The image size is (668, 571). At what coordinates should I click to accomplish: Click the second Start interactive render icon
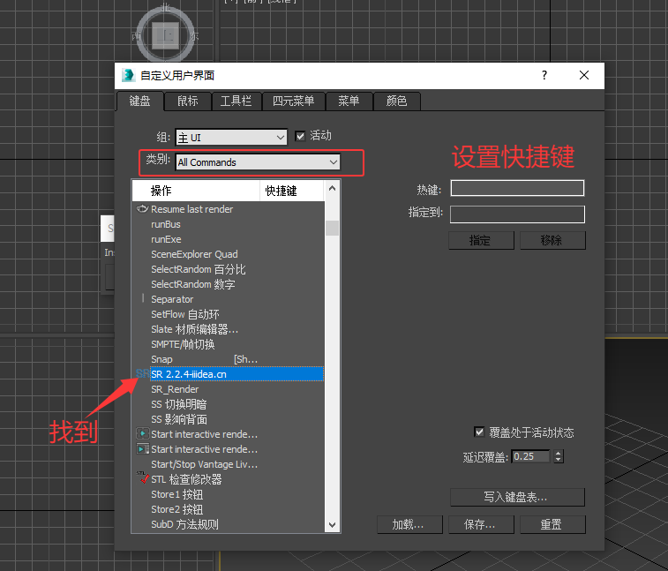(142, 448)
